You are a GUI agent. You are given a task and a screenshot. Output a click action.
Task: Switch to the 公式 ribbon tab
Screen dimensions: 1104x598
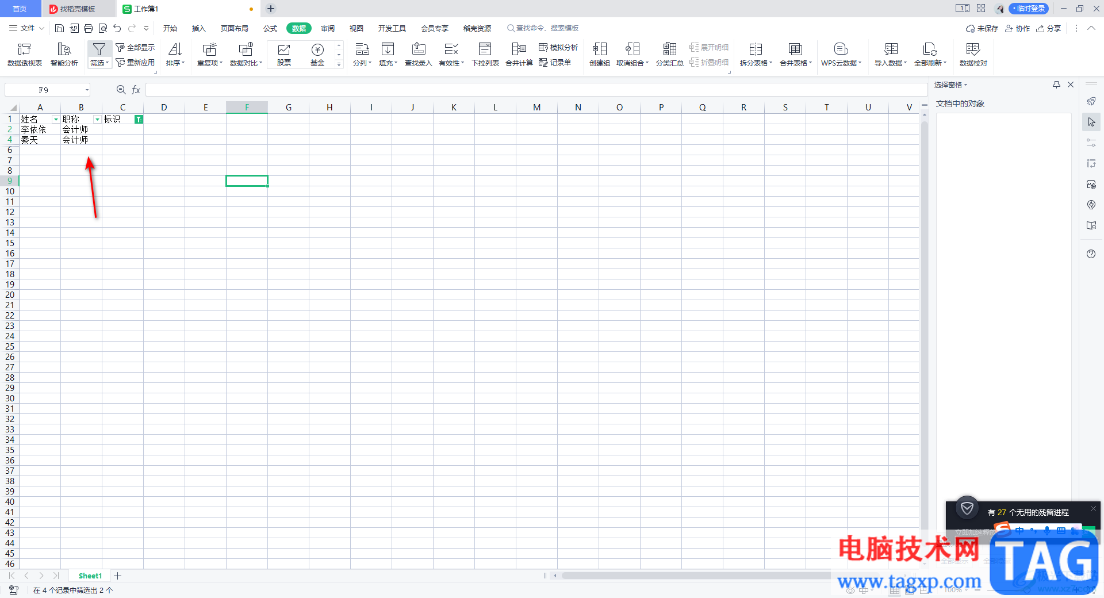(270, 28)
